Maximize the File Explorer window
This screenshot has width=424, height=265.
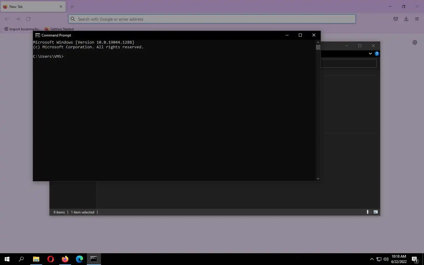[x=360, y=46]
